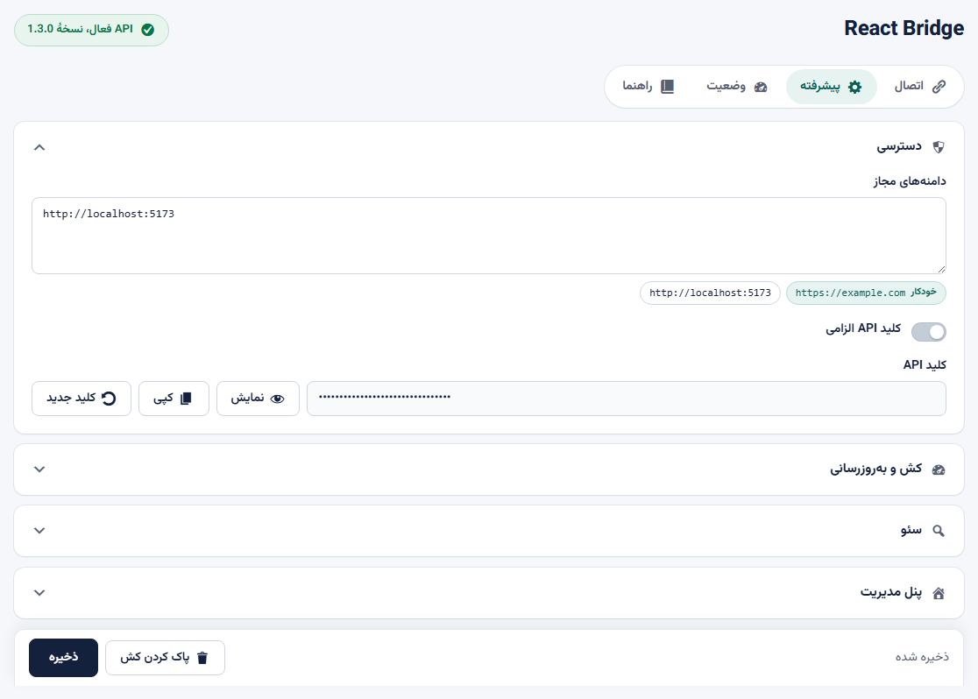This screenshot has width=978, height=699.
Task: Add the http://localhost:5173 suggestion chip
Action: [710, 293]
